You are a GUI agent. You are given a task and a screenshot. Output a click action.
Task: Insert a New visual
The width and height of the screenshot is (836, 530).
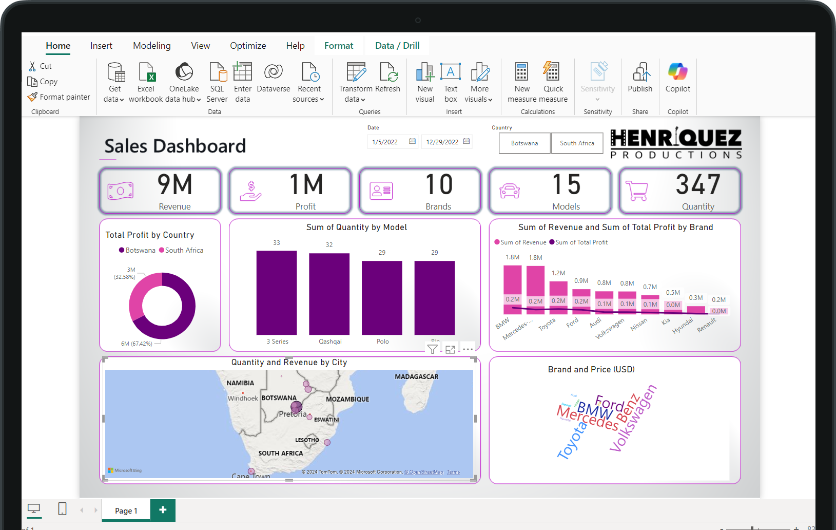click(x=425, y=72)
